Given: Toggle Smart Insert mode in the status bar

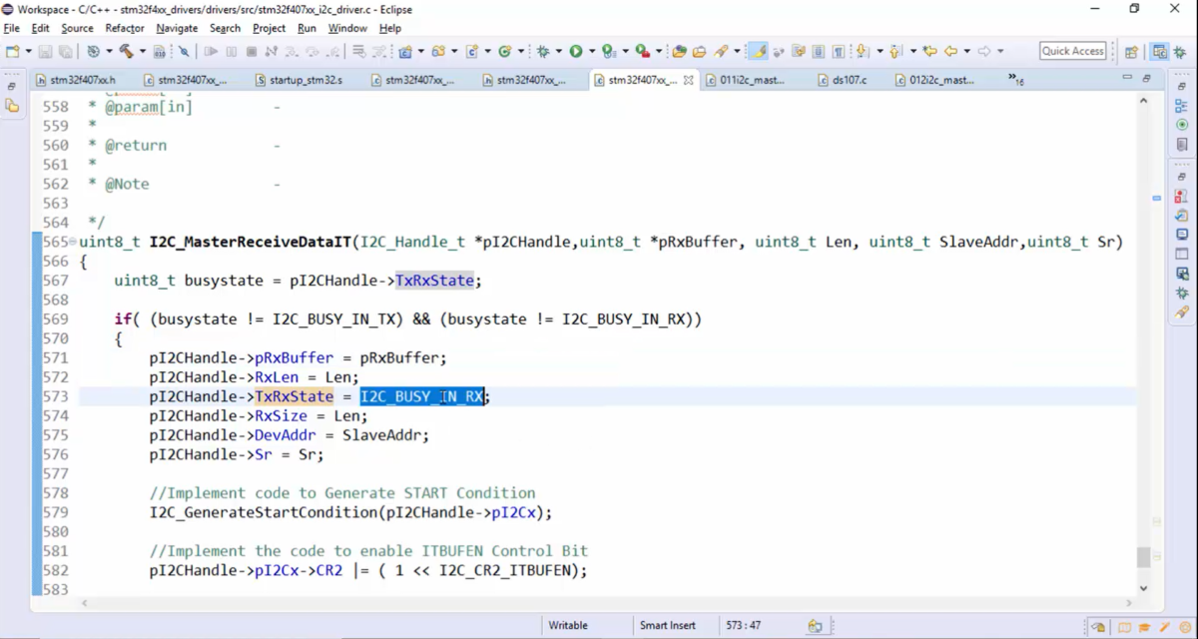Looking at the screenshot, I should tap(666, 625).
